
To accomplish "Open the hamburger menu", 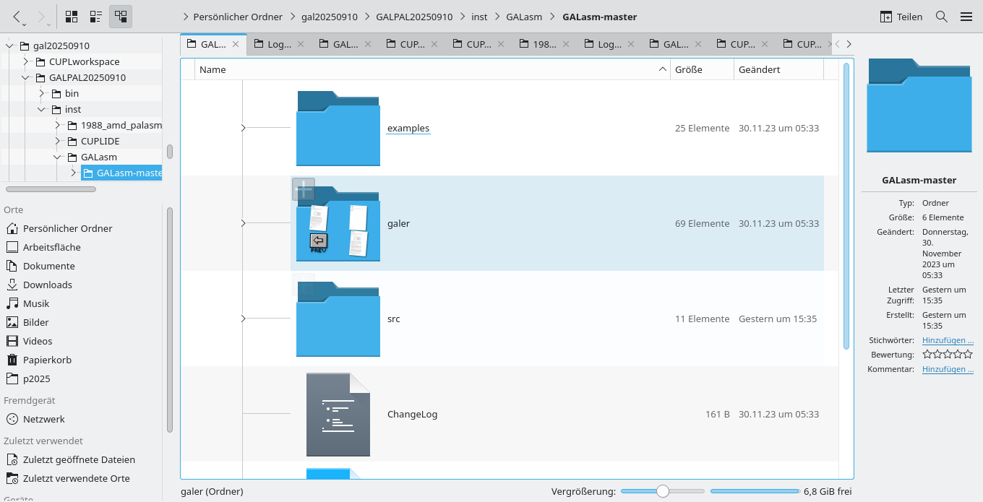I will pos(966,17).
